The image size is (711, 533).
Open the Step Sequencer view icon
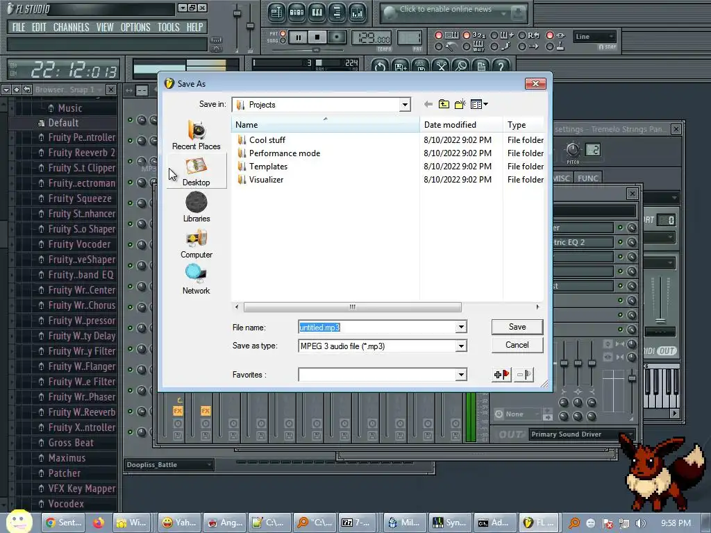pyautogui.click(x=296, y=12)
